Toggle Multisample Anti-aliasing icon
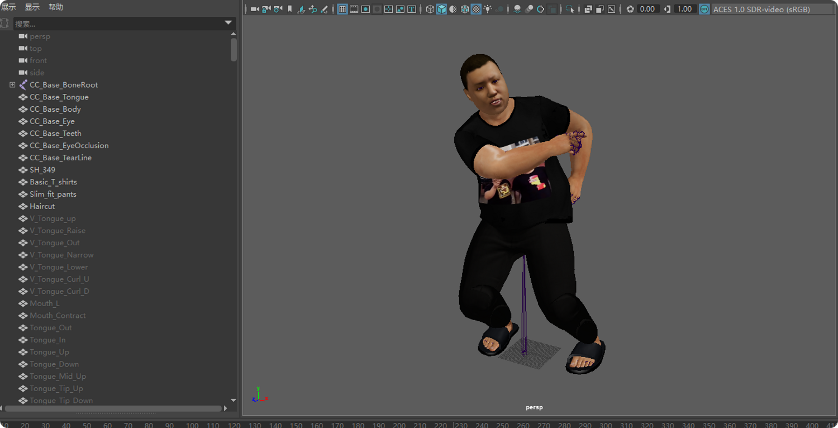The height and width of the screenshot is (428, 838). pyautogui.click(x=540, y=9)
